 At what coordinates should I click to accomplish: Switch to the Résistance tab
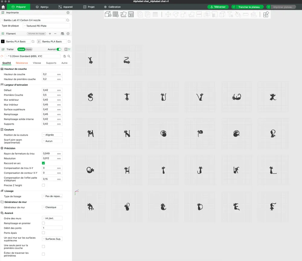point(22,63)
